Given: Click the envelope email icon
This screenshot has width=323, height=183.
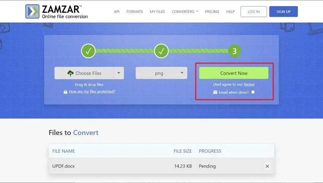Looking at the screenshot, I should [x=215, y=92].
